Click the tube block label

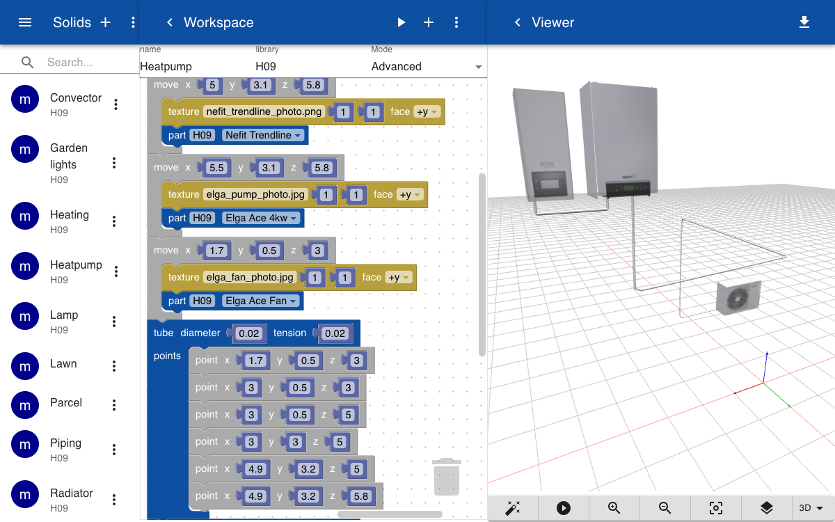click(x=164, y=333)
